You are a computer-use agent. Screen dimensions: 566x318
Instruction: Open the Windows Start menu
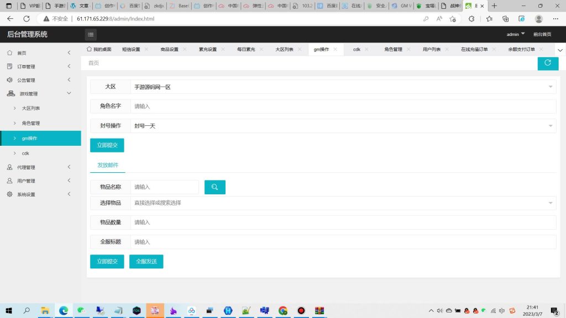click(9, 310)
